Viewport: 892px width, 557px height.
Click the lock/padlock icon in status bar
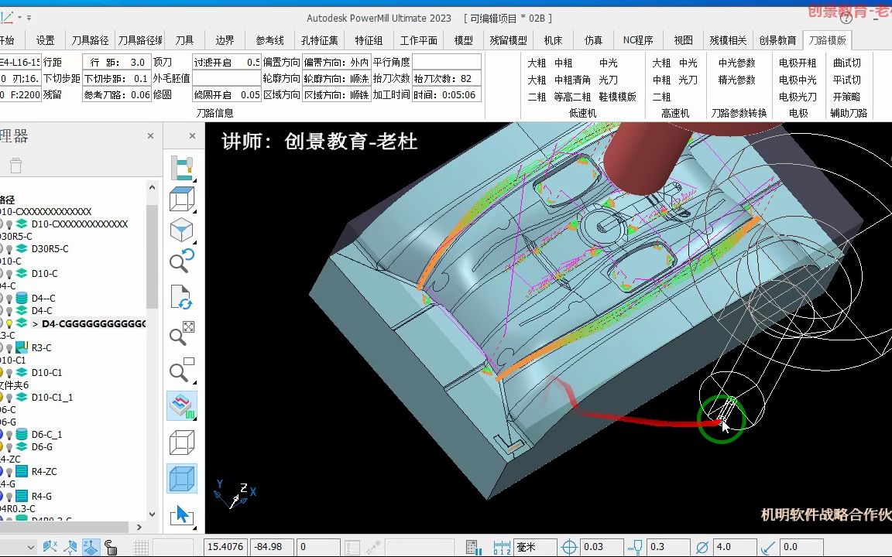click(111, 547)
